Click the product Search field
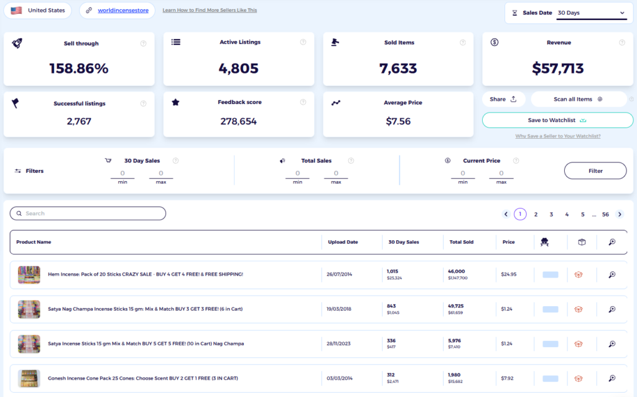This screenshot has width=637, height=397. 88,213
